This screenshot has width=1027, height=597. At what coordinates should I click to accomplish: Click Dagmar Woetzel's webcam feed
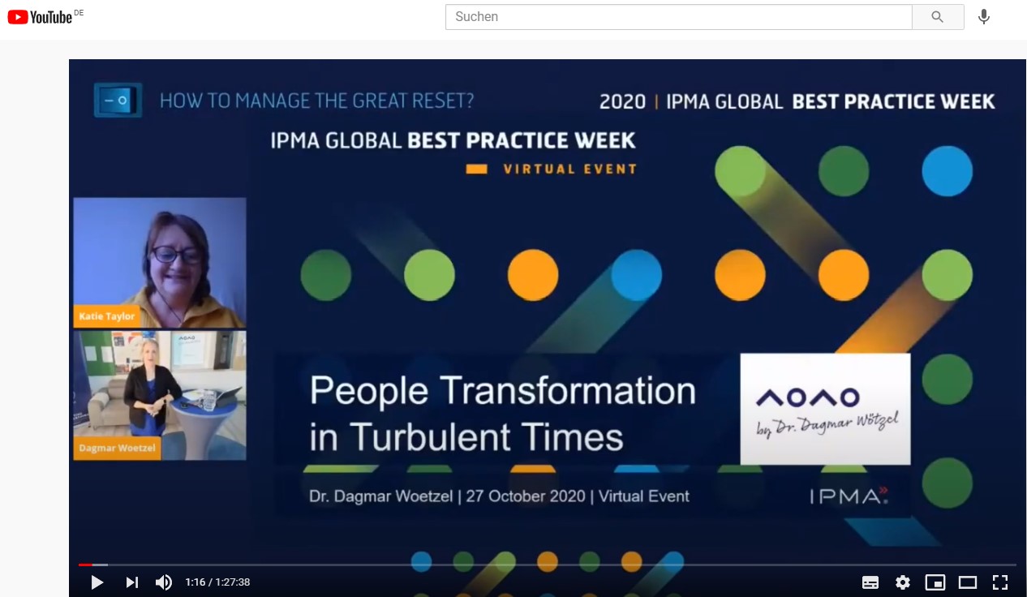(160, 395)
